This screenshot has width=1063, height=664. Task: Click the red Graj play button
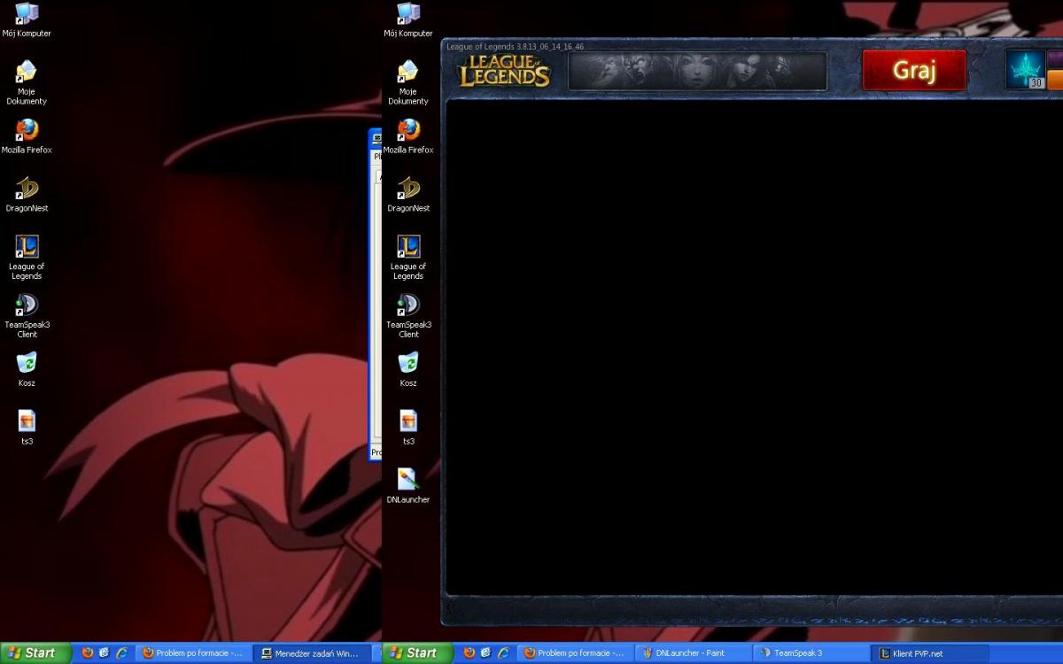[914, 70]
